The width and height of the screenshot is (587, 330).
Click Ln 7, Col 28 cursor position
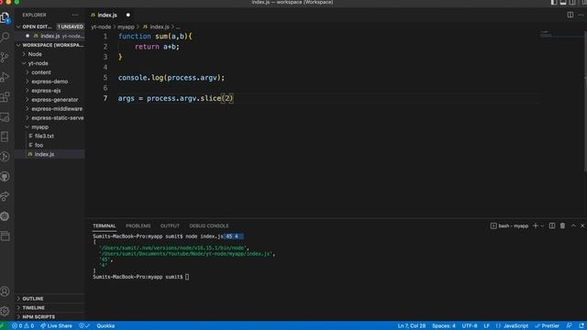point(412,326)
